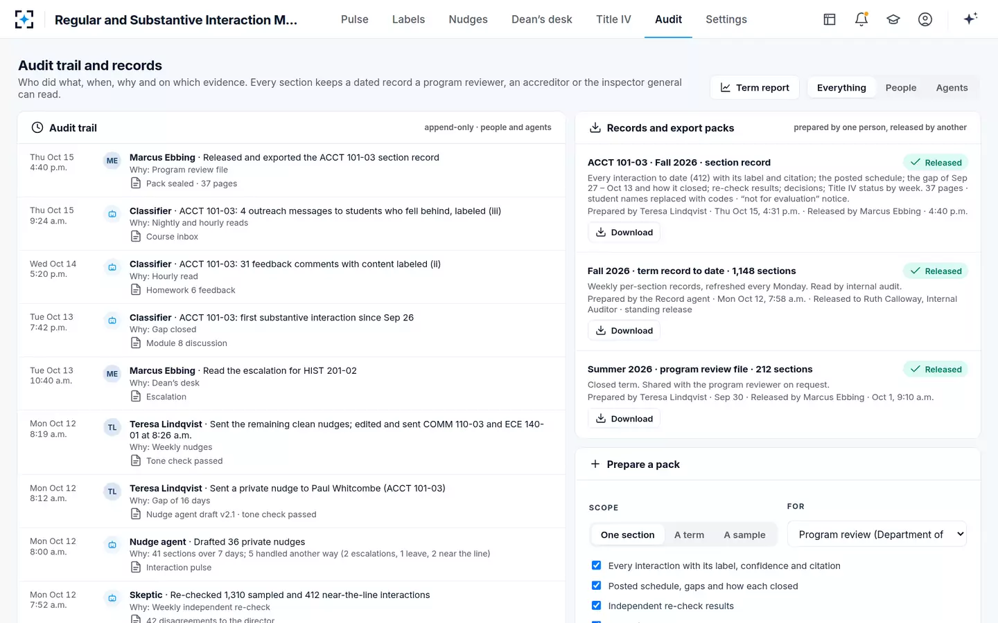
Task: Show Everything in the audit trail
Action: [841, 88]
